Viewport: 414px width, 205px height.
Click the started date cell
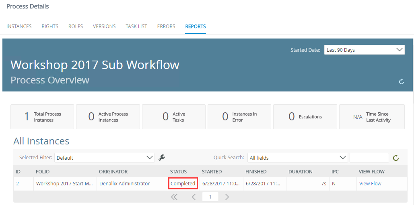(x=221, y=184)
